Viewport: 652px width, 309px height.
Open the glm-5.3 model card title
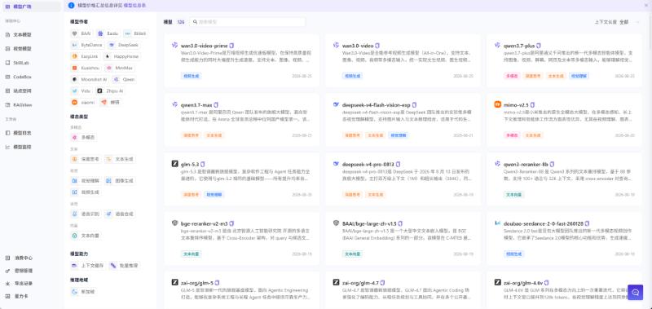pos(190,164)
